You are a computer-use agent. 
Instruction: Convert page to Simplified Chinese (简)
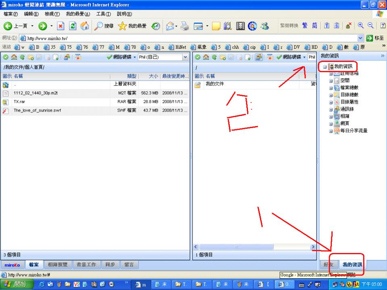(x=314, y=25)
